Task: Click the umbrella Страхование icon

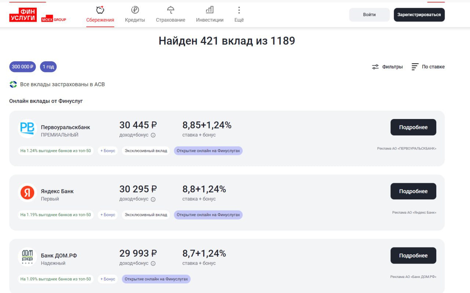Action: click(170, 10)
